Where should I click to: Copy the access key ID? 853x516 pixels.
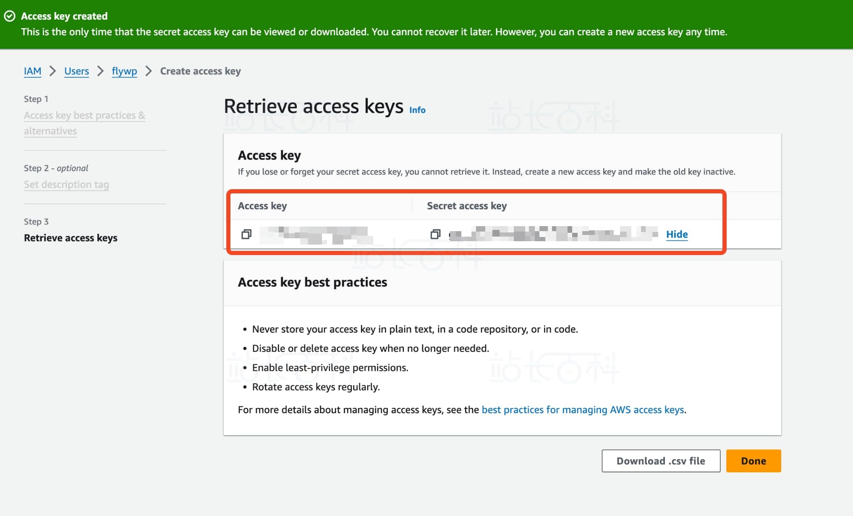[x=246, y=234]
